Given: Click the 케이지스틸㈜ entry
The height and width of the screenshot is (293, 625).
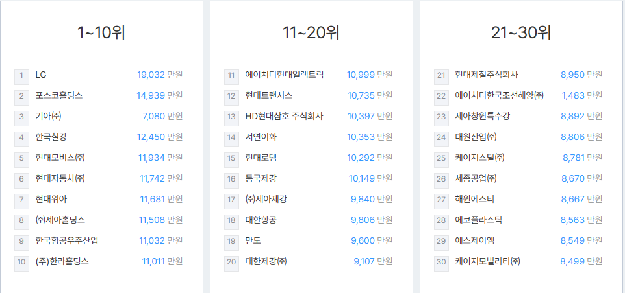Looking at the screenshot, I should pos(479,158).
